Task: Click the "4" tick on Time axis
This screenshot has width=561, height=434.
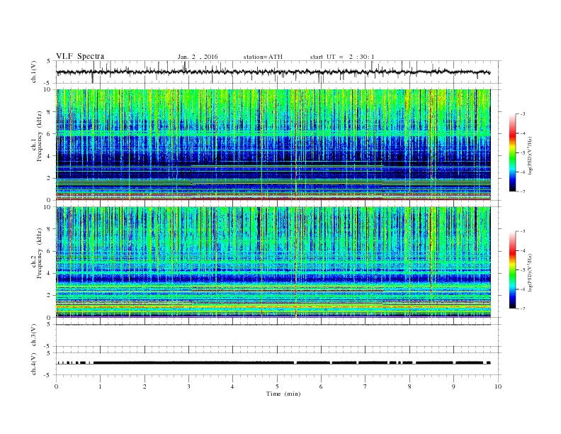Action: [x=233, y=386]
